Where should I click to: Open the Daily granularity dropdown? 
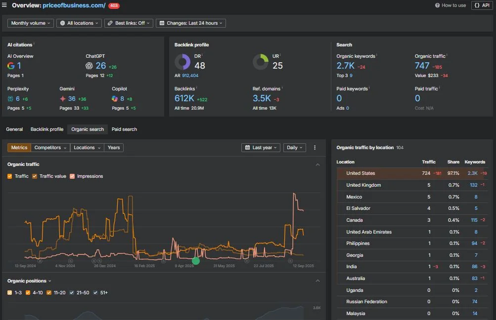295,148
